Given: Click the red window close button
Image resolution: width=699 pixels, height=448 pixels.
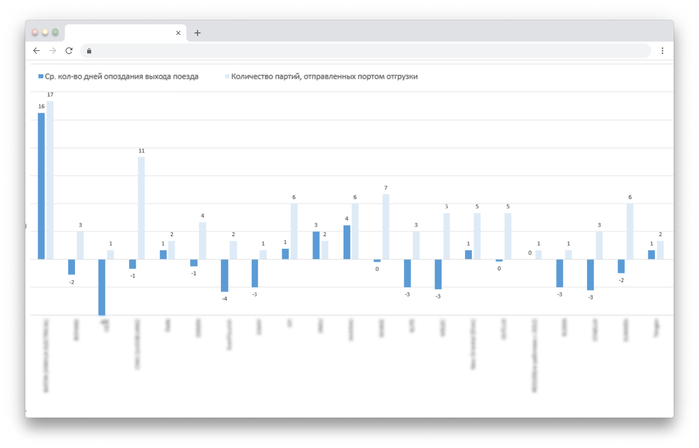Looking at the screenshot, I should 35,32.
